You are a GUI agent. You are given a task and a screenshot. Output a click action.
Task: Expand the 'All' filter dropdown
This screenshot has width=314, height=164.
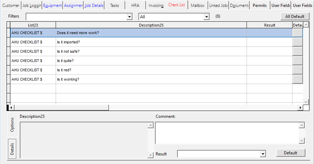click(206, 17)
